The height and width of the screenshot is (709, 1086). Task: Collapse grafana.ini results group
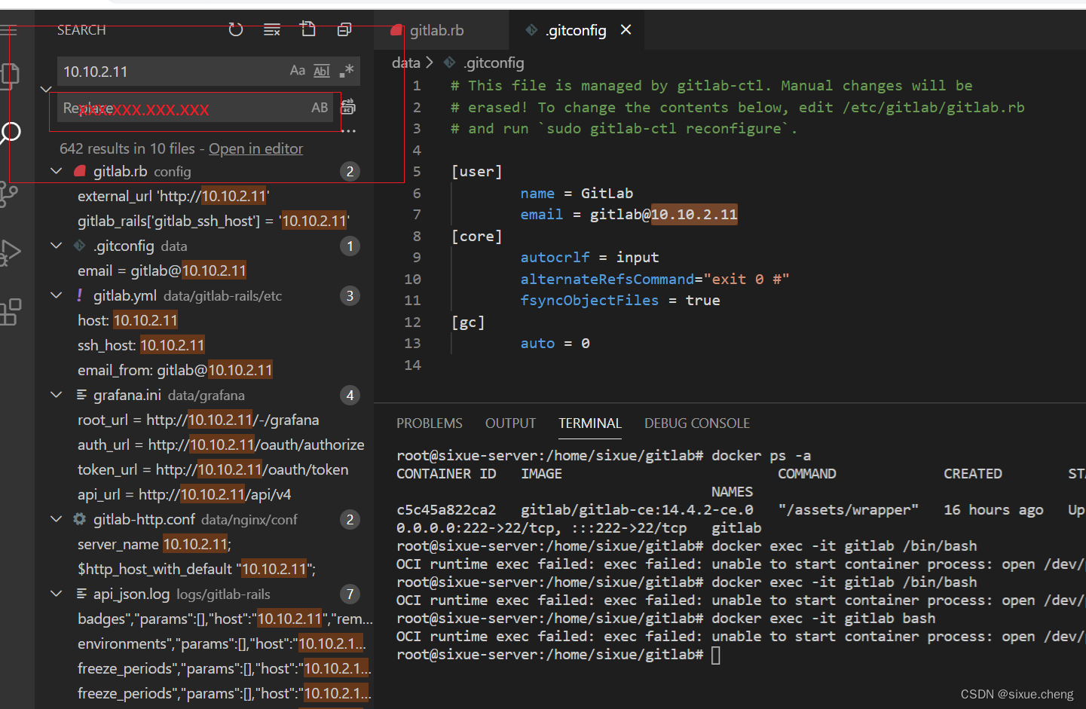point(57,395)
